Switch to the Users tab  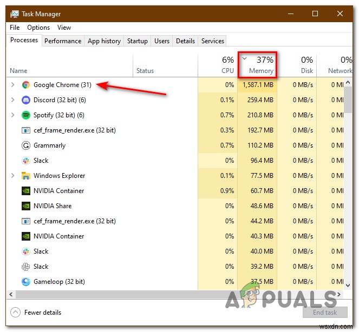pyautogui.click(x=162, y=41)
